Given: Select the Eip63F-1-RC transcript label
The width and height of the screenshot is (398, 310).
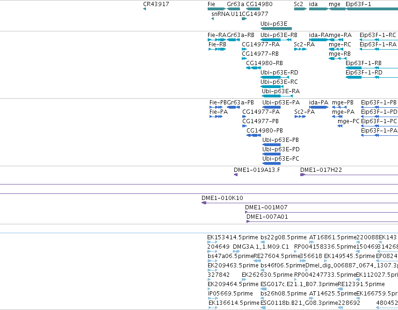Looking at the screenshot, I should coord(378,35).
